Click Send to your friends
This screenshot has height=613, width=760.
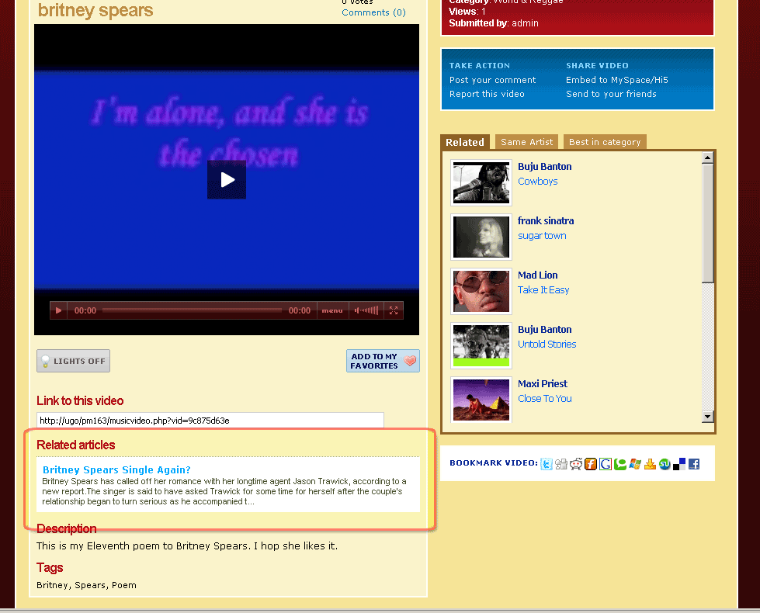611,94
